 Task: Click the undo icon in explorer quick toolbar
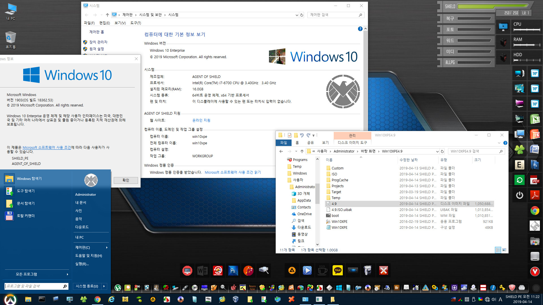click(302, 135)
